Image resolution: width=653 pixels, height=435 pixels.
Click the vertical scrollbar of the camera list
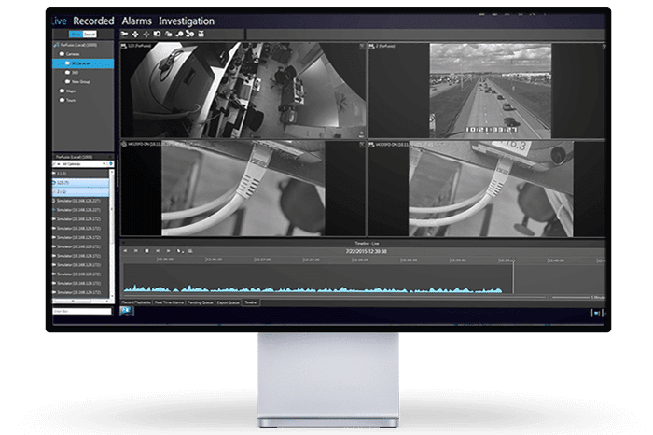coord(112,233)
